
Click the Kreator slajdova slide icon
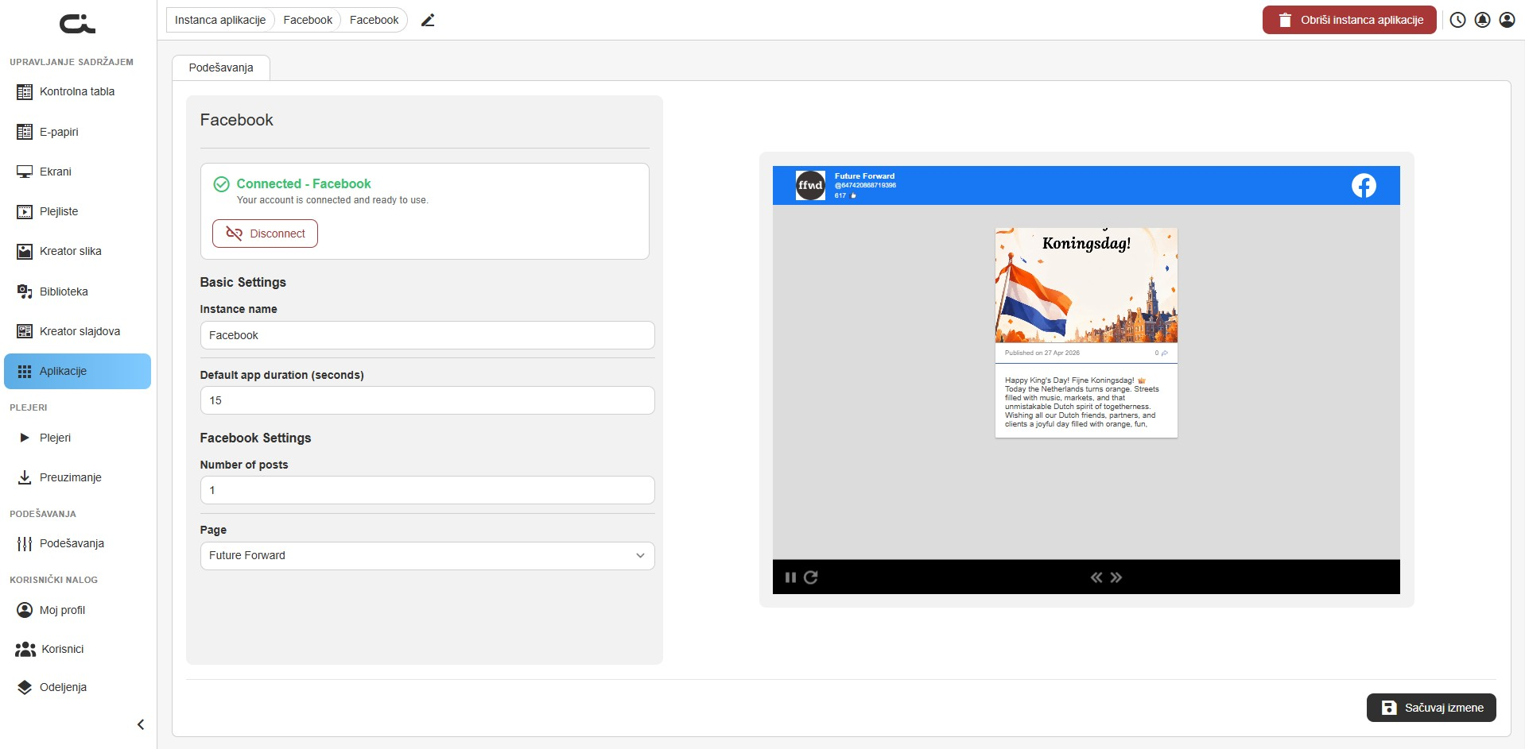coord(25,331)
